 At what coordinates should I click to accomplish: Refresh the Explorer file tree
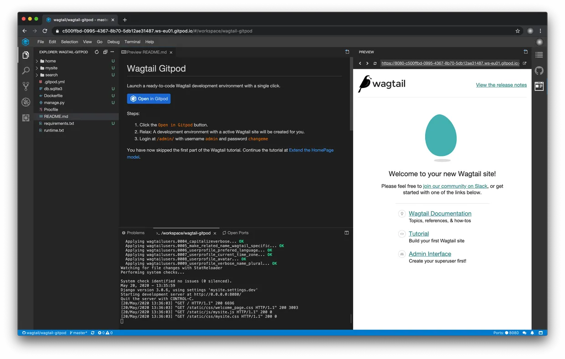pos(96,52)
